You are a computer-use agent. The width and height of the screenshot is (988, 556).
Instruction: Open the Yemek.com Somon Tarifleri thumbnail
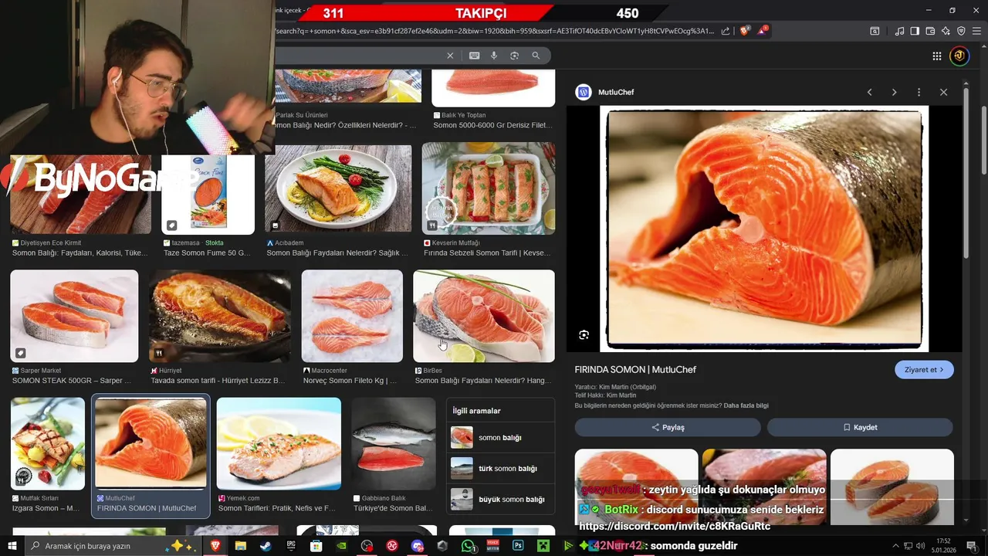tap(279, 444)
